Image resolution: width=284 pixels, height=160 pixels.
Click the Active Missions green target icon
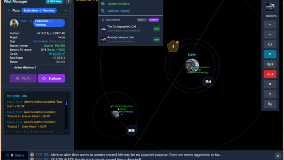pos(103,4)
